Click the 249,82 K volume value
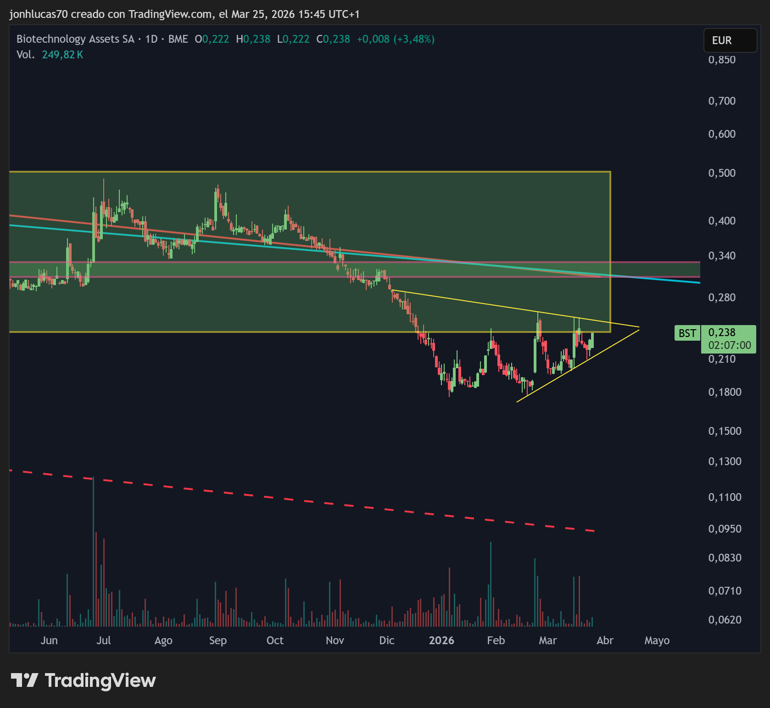 click(62, 55)
